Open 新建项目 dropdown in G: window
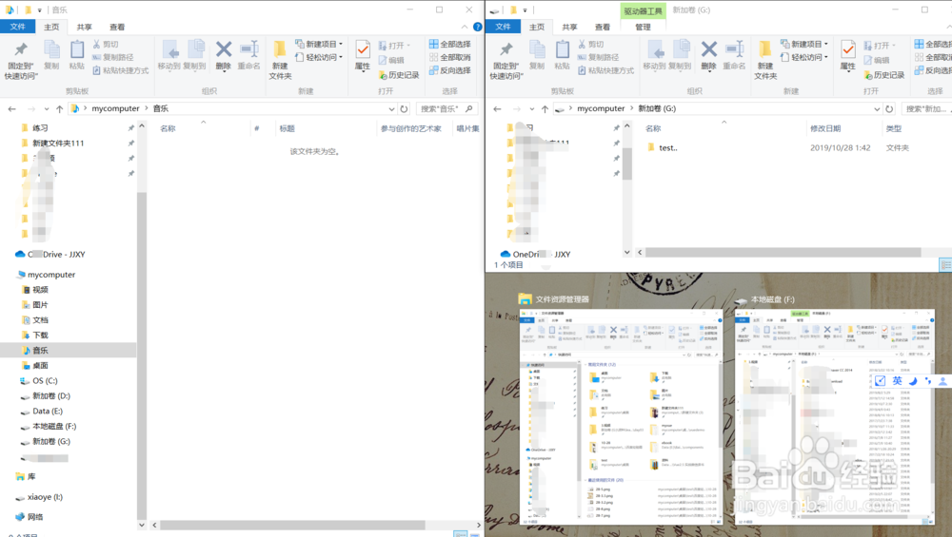Viewport: 952px width, 537px height. (804, 45)
